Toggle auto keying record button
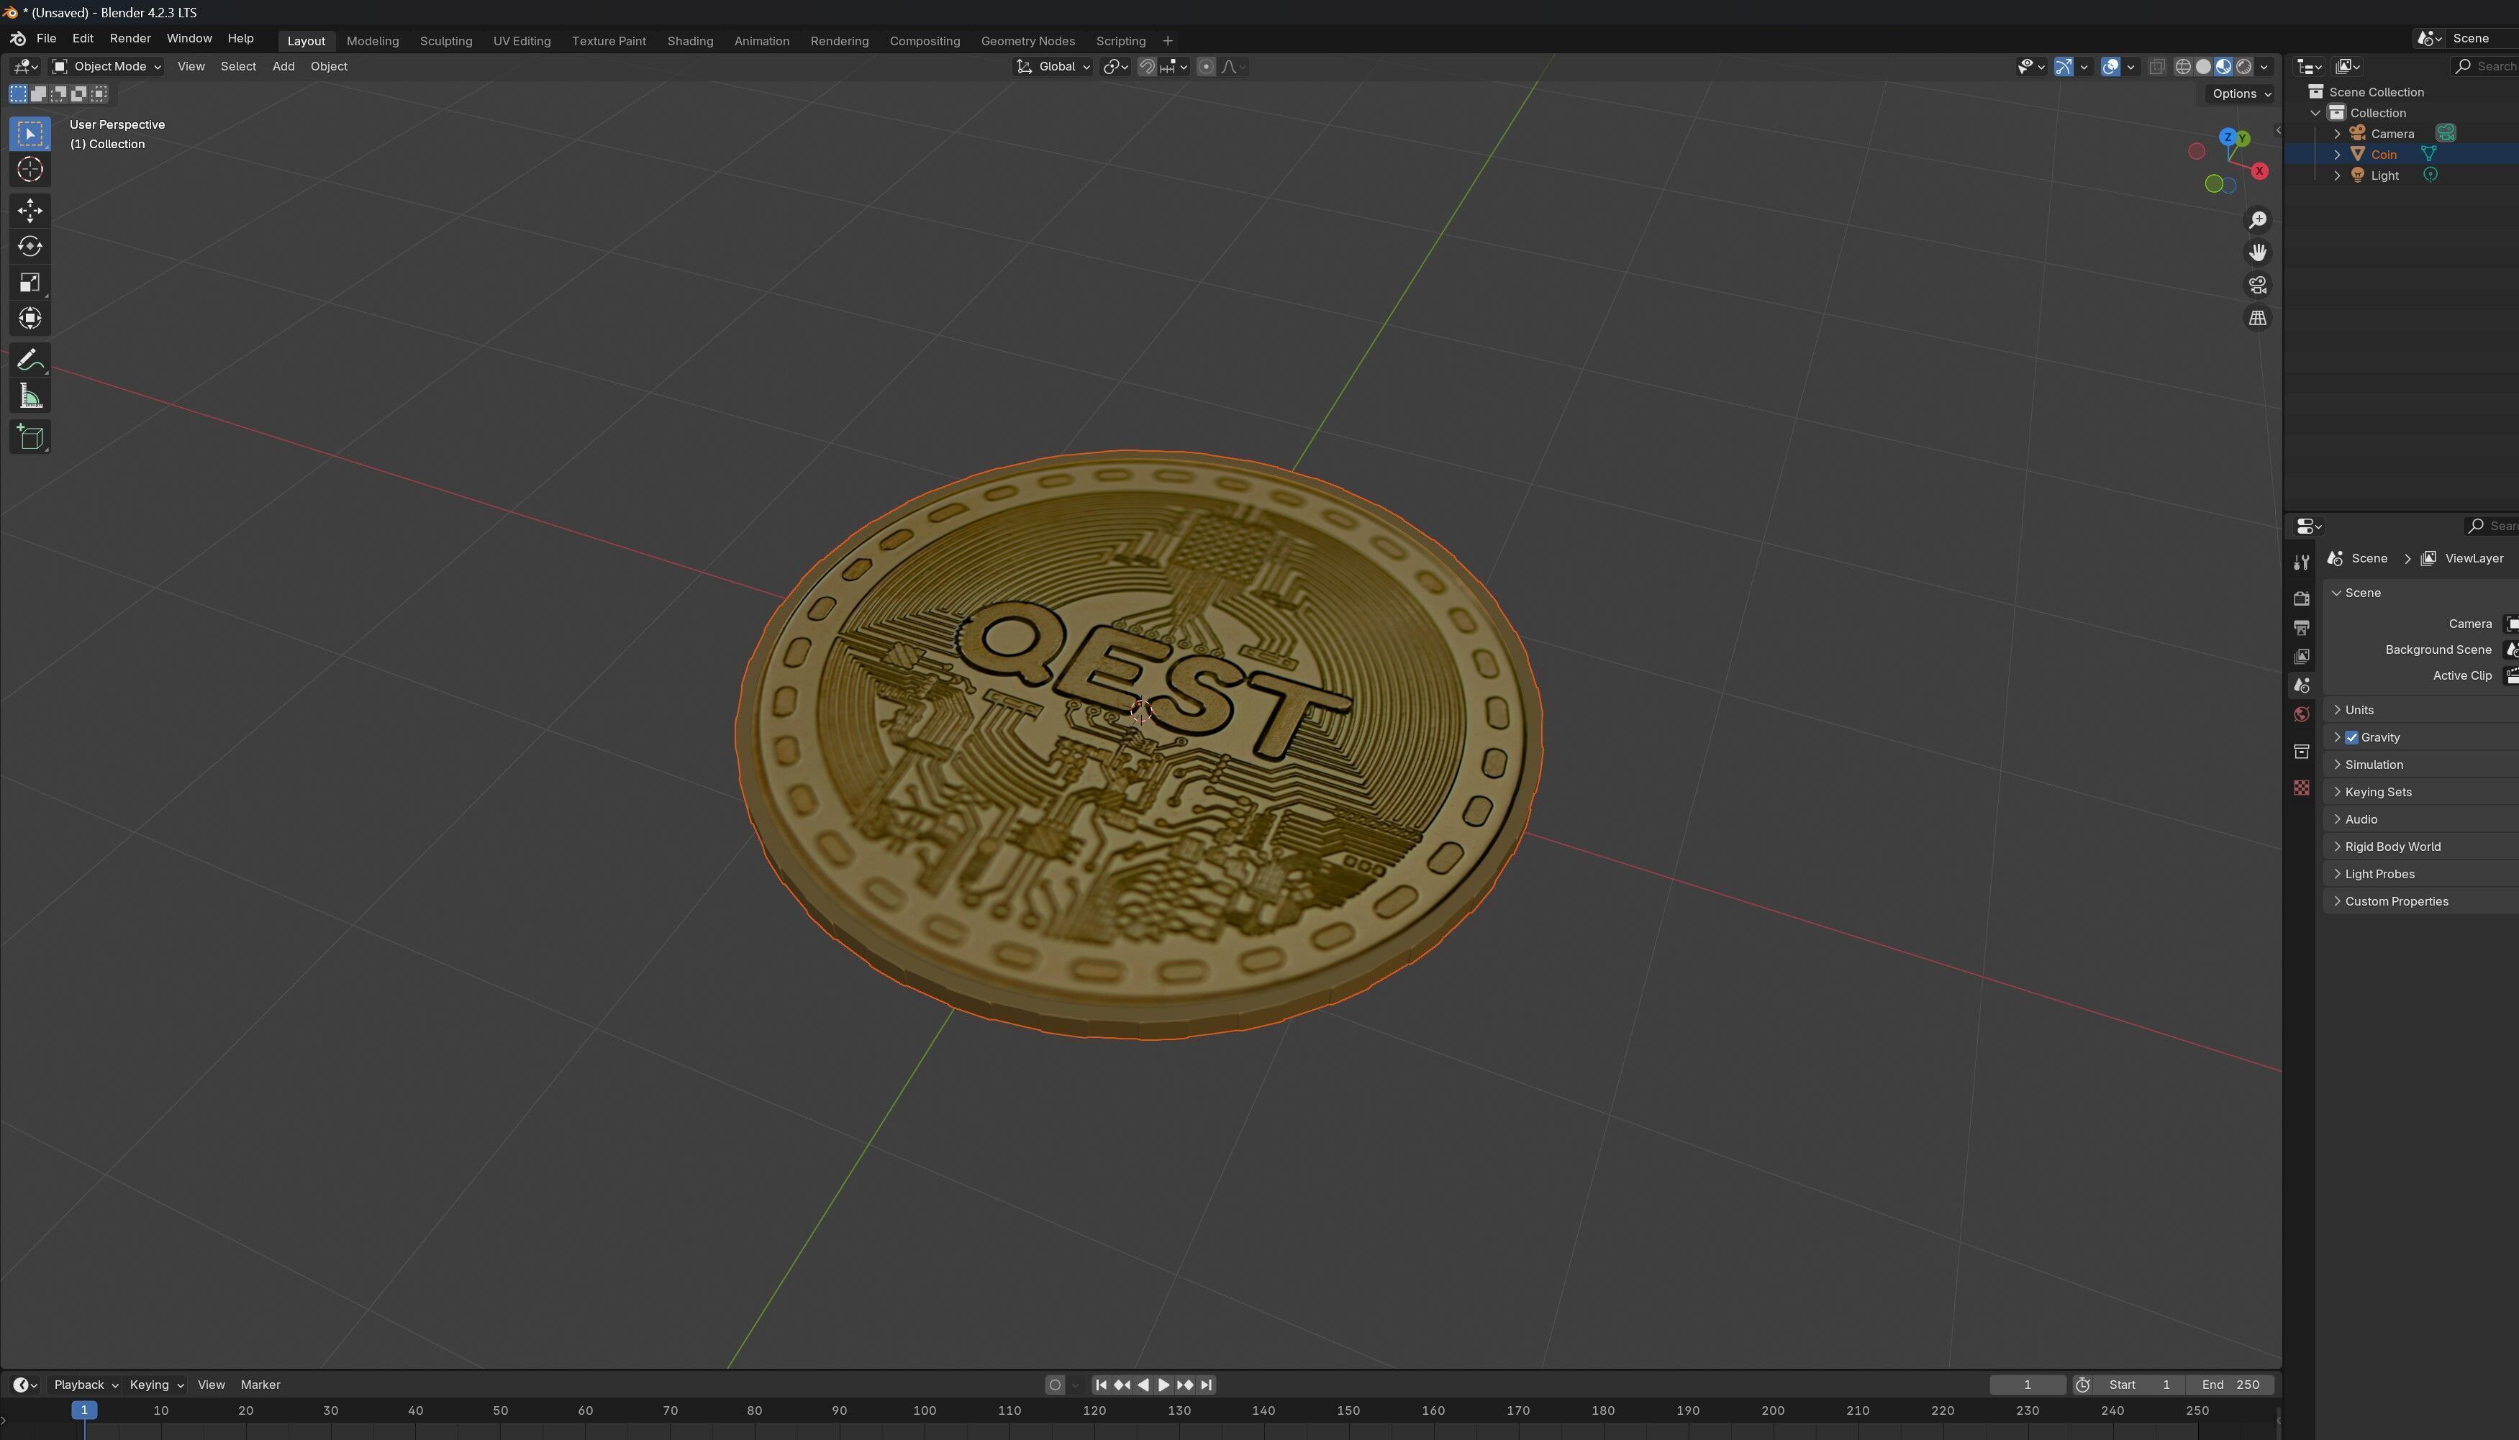2519x1440 pixels. [x=1056, y=1385]
